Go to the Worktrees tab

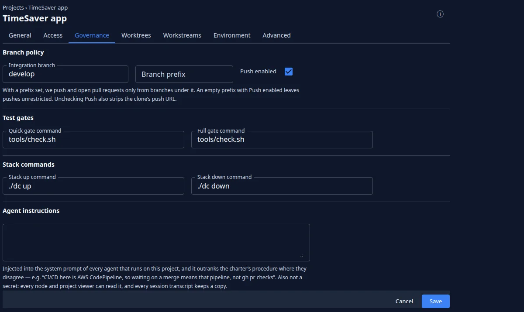136,35
